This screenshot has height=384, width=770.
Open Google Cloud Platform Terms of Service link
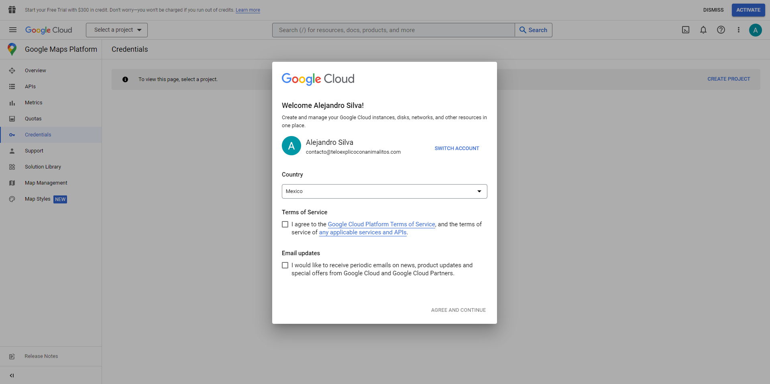click(381, 224)
